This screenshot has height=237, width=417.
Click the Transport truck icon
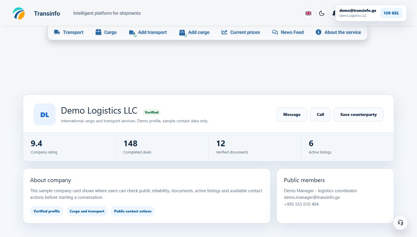[x=57, y=32]
